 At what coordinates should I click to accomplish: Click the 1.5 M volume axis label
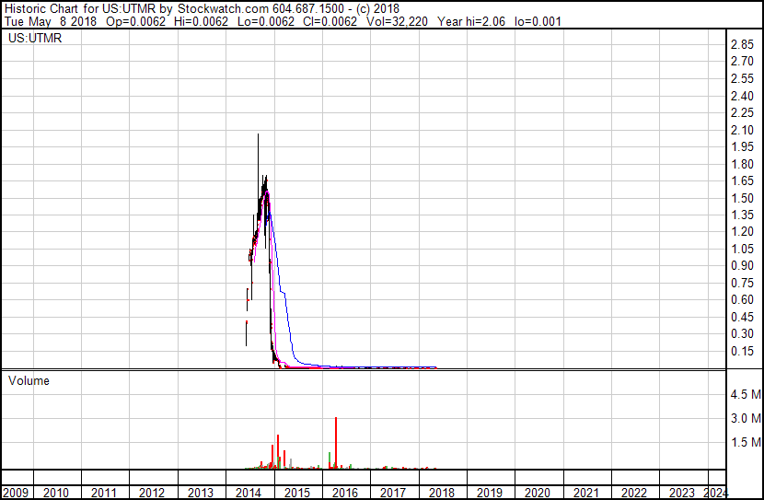[744, 443]
